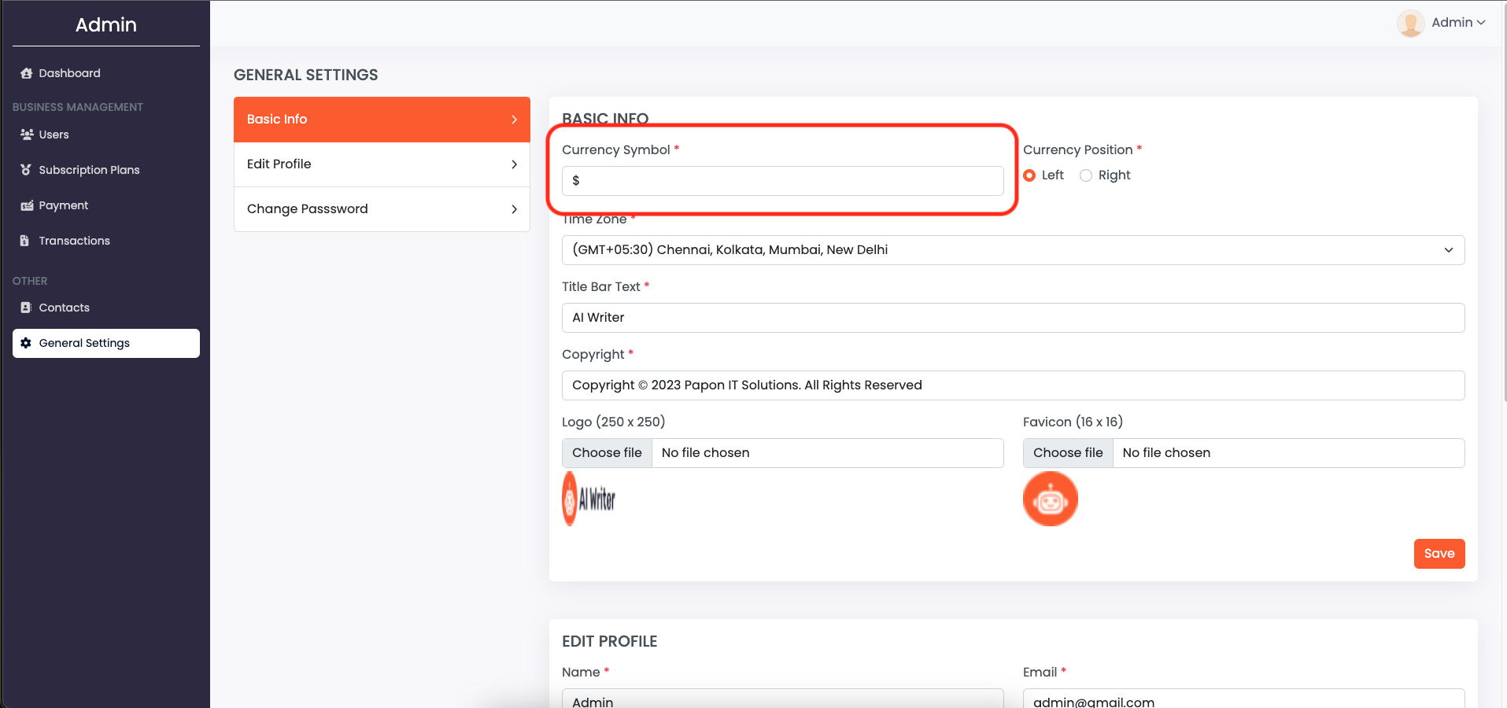Click the Users group icon
This screenshot has height=708, width=1507.
tap(26, 135)
